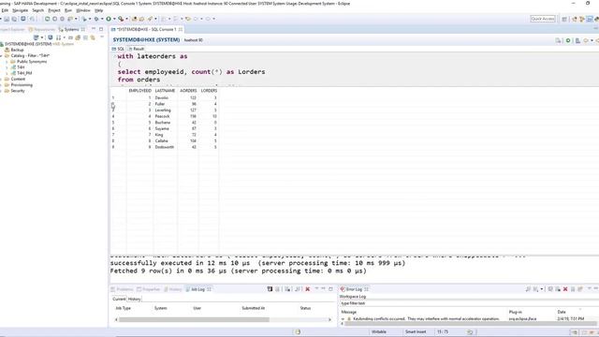Screen dimensions: 599x337
Task: Switch to the SQL sub-tab
Action: point(119,49)
